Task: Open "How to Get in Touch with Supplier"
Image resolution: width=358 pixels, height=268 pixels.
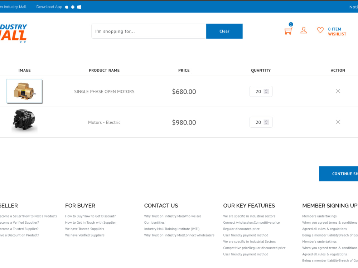Action: pyautogui.click(x=91, y=222)
